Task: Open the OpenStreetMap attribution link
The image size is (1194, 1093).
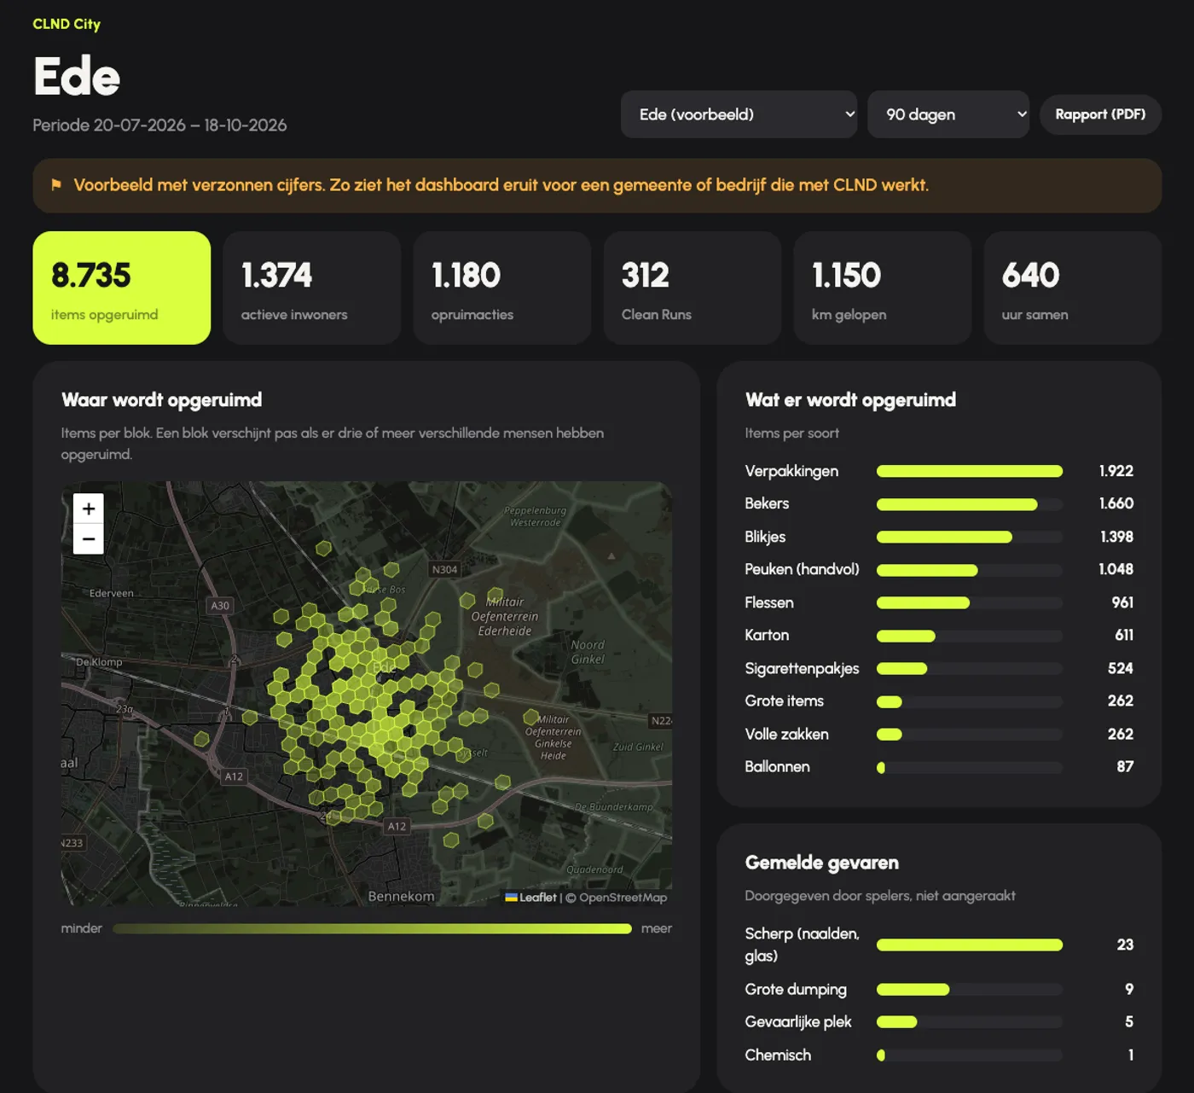Action: (623, 898)
